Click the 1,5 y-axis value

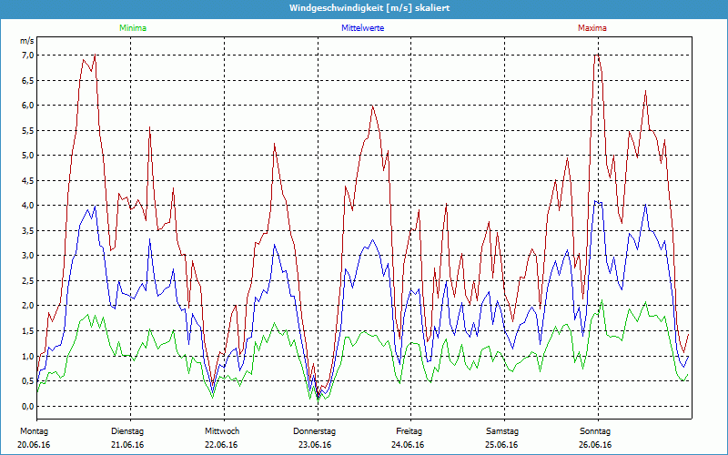pyautogui.click(x=28, y=331)
